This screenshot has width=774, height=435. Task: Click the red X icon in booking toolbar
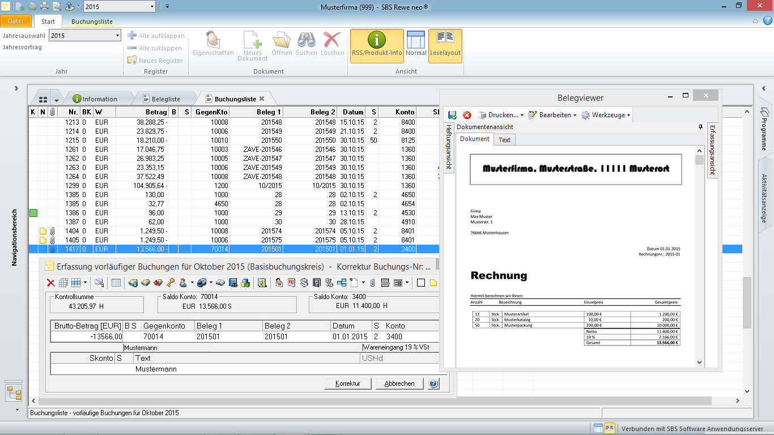coord(50,283)
